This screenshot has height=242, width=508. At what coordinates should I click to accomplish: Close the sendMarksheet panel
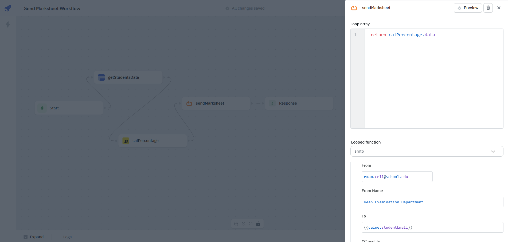click(499, 8)
